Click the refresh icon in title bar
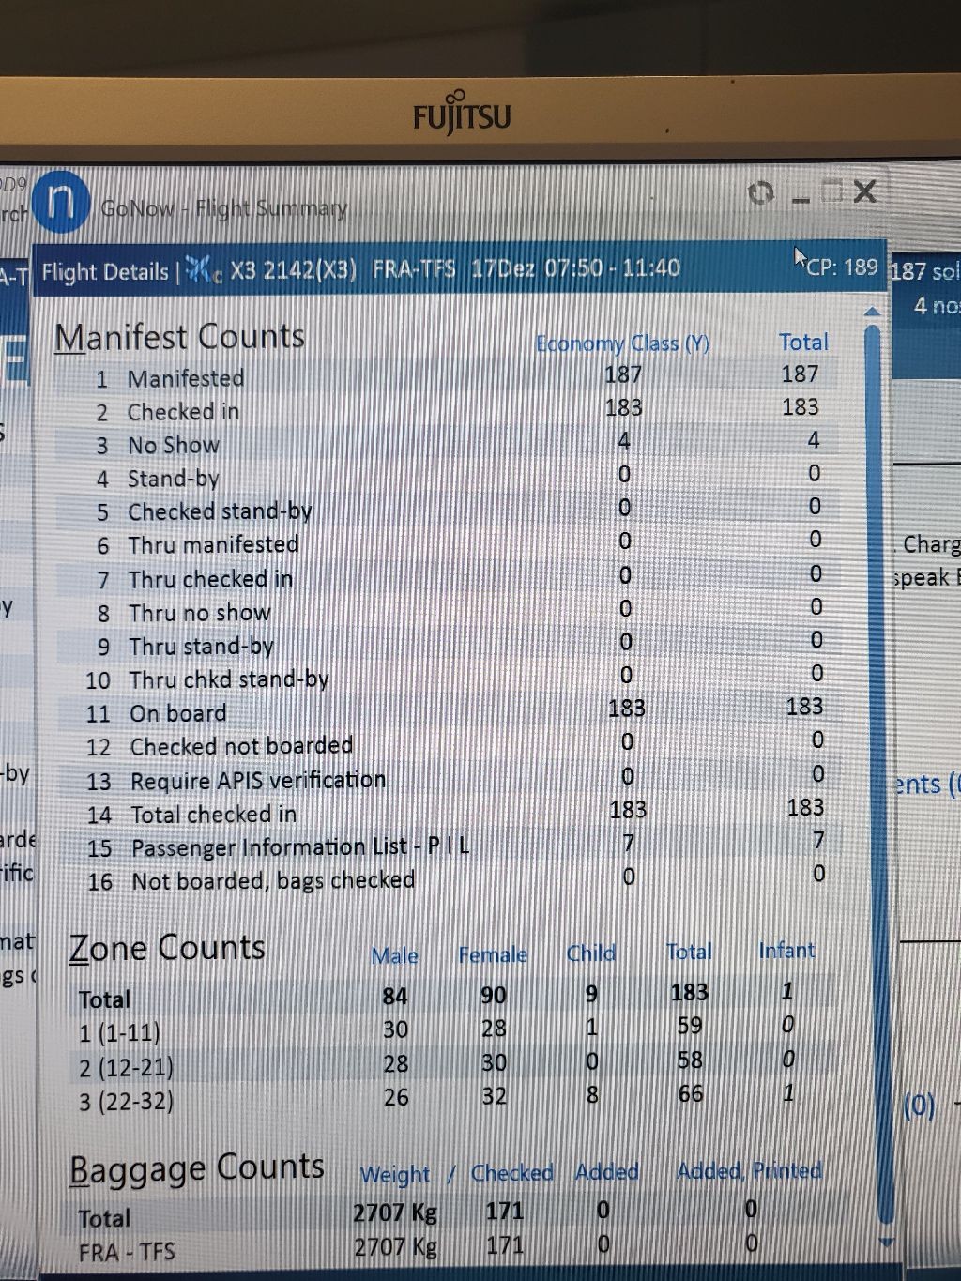 point(761,193)
